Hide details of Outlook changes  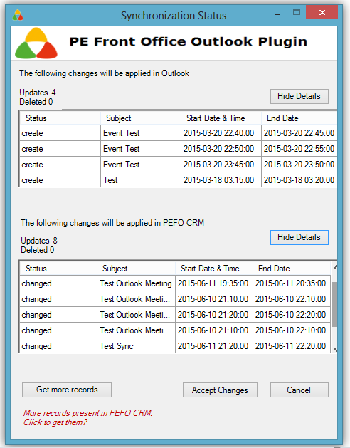(299, 96)
